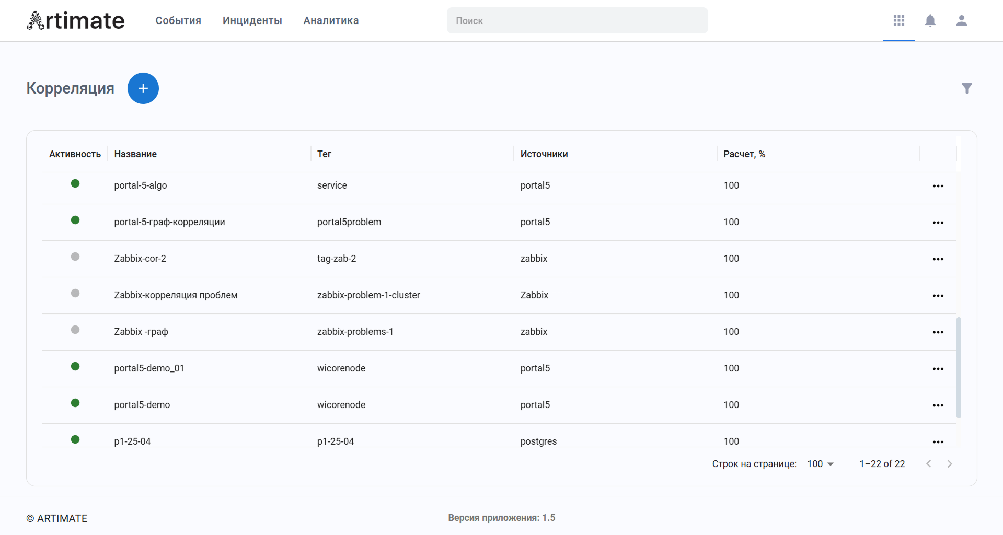Open the Аналитика page
The width and height of the screenshot is (1003, 535).
click(331, 20)
